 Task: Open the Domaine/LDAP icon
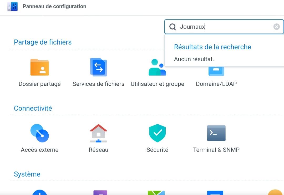(216, 71)
